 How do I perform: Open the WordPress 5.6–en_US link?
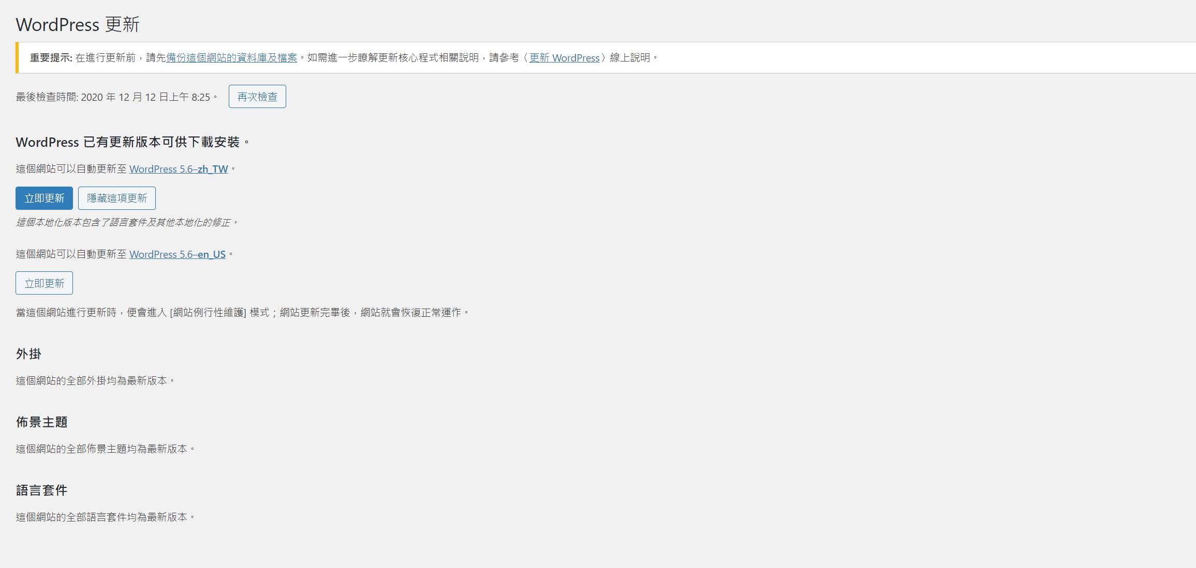(x=178, y=254)
